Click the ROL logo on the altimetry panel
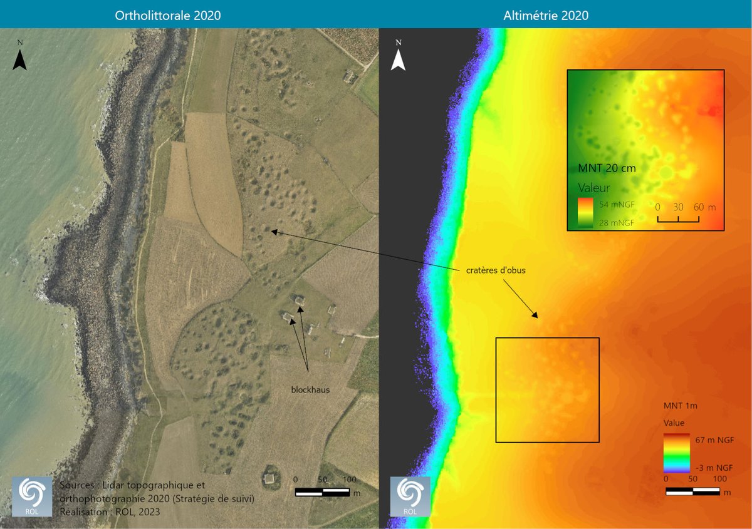The width and height of the screenshot is (752, 529). pyautogui.click(x=410, y=496)
